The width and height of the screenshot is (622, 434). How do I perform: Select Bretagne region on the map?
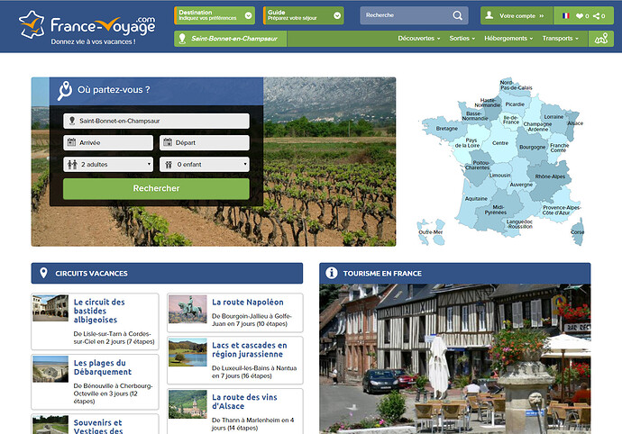[446, 129]
